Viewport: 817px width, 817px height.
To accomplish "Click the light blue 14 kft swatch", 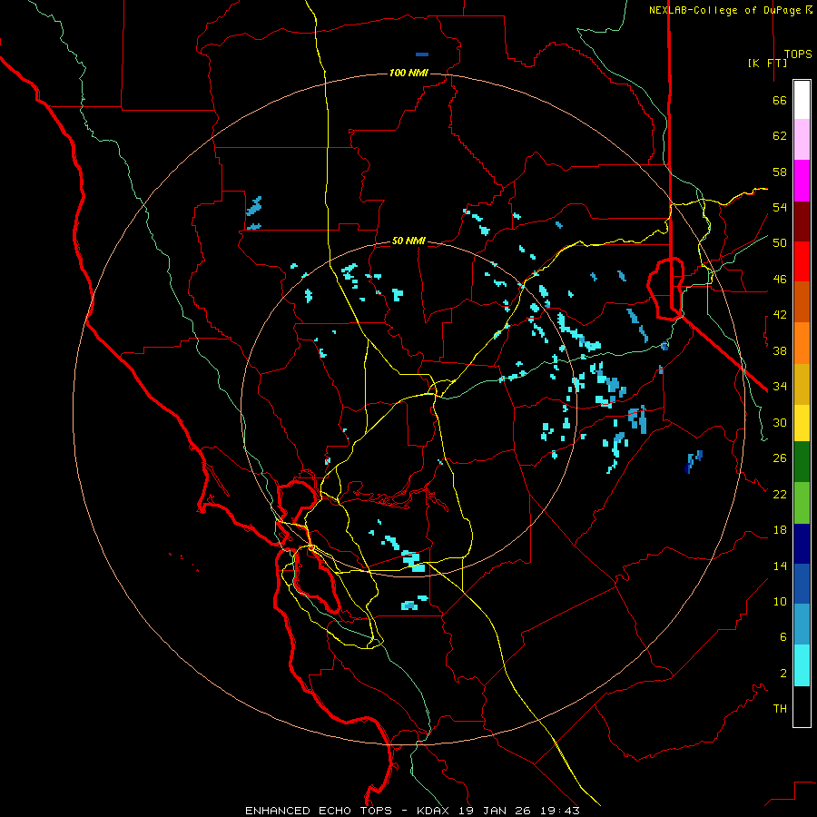I will (802, 625).
